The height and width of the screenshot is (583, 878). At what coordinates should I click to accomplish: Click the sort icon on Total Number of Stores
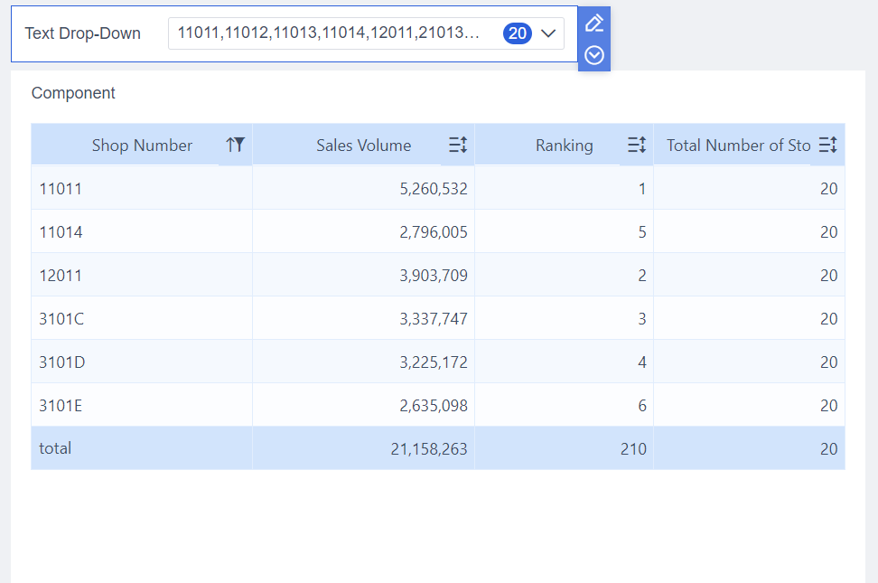[827, 144]
